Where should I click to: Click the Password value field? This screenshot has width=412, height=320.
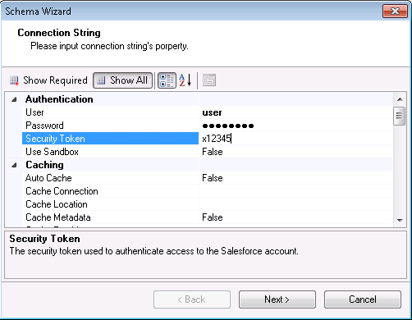coord(296,126)
